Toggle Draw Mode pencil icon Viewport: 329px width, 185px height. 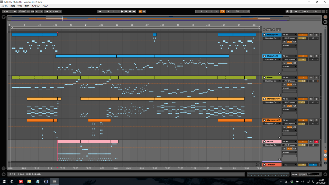pyautogui.click(x=287, y=12)
